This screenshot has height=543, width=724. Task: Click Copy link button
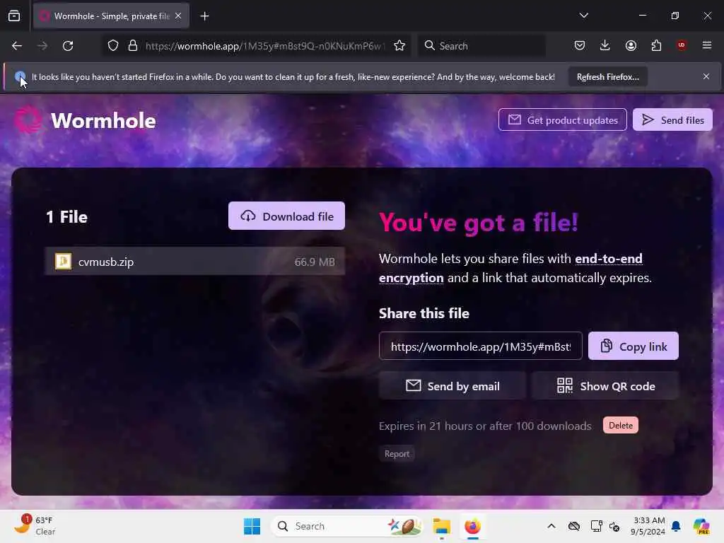coord(633,346)
